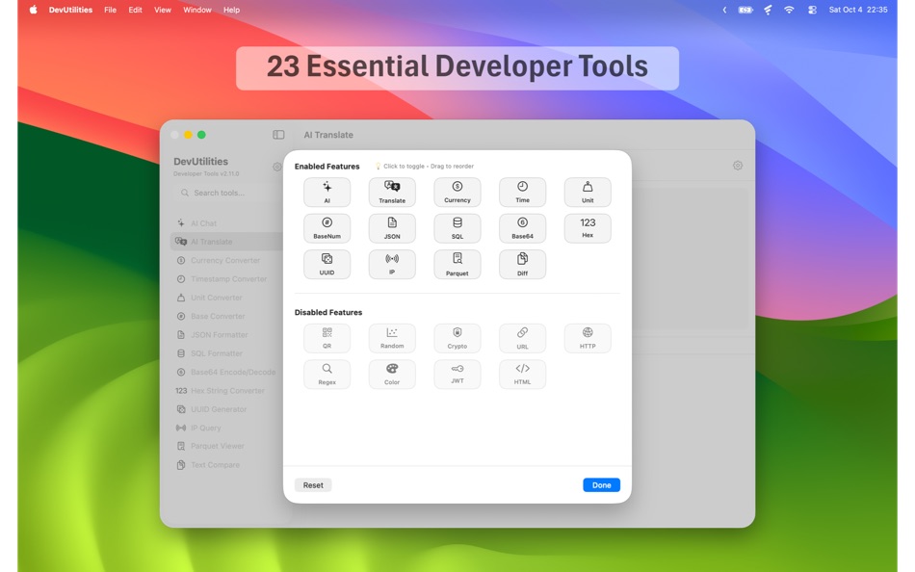Click the JSON document icon tile
The width and height of the screenshot is (915, 572).
pyautogui.click(x=392, y=228)
